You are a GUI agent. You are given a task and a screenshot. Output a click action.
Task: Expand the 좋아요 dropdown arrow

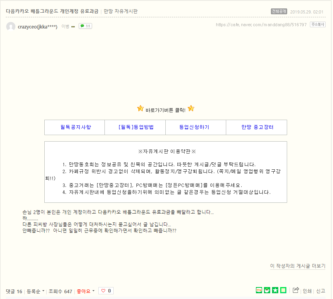[x=93, y=291]
